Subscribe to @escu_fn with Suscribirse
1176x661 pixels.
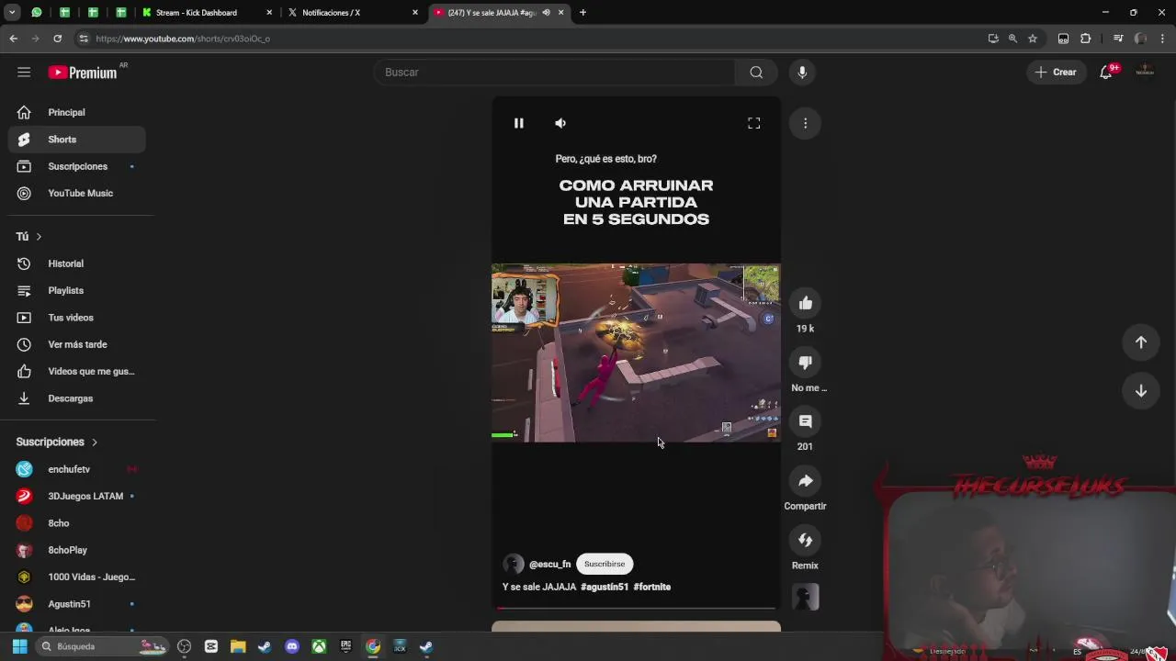(605, 564)
